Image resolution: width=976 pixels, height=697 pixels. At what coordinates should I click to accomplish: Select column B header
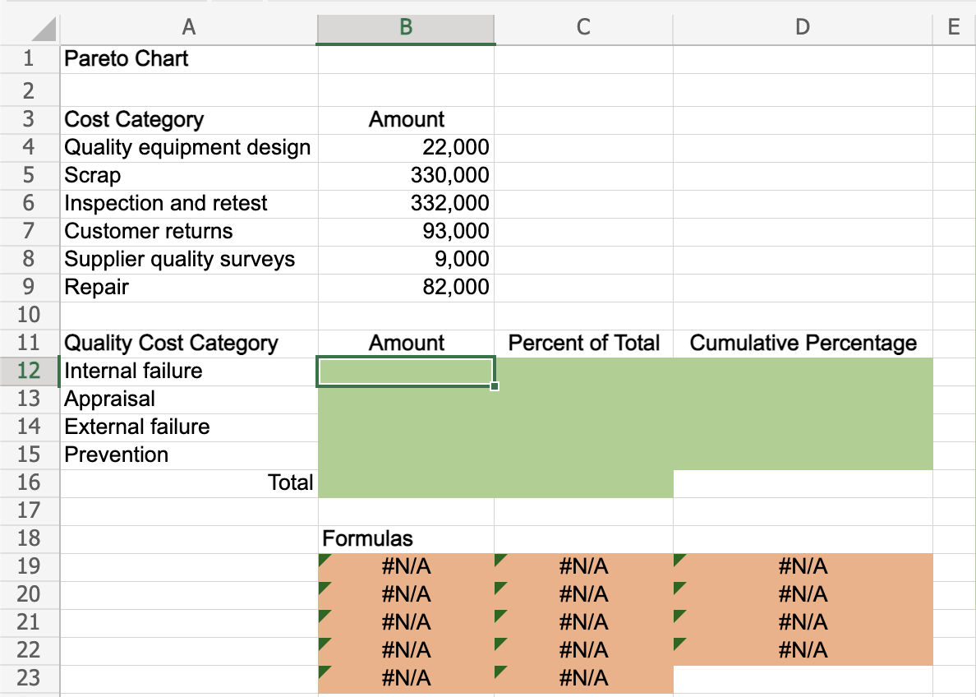(x=406, y=28)
